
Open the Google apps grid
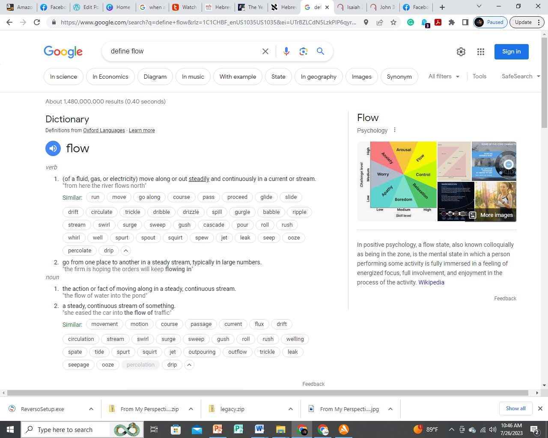(x=480, y=52)
